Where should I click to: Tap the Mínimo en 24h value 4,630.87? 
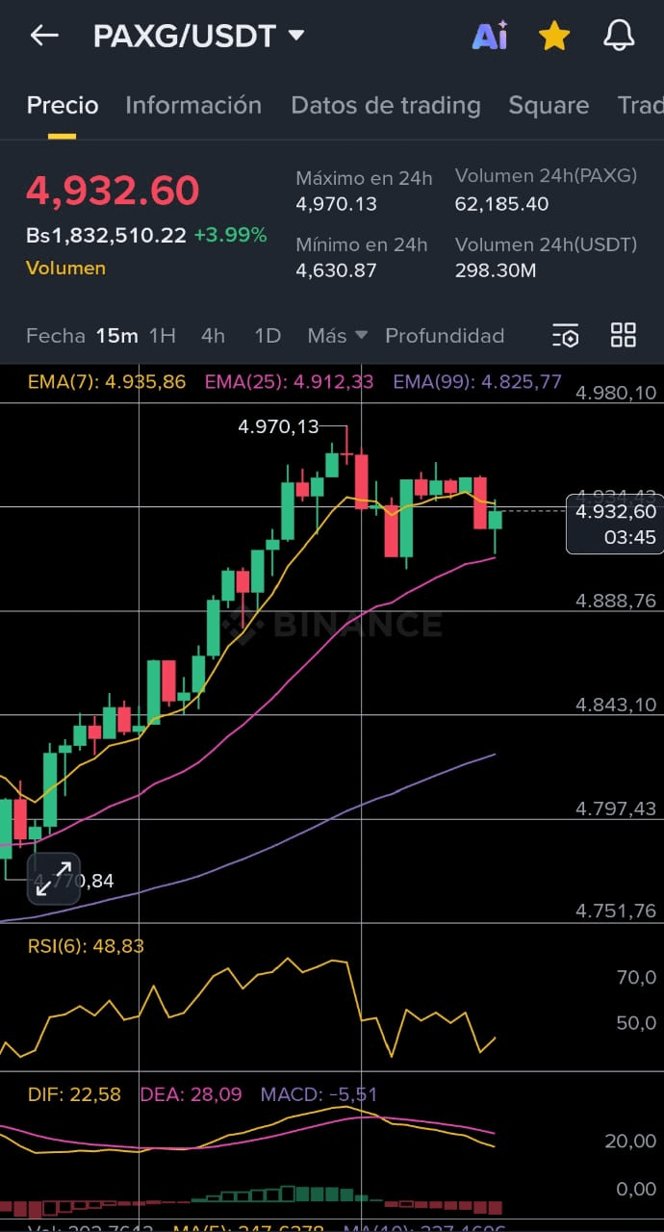[336, 270]
